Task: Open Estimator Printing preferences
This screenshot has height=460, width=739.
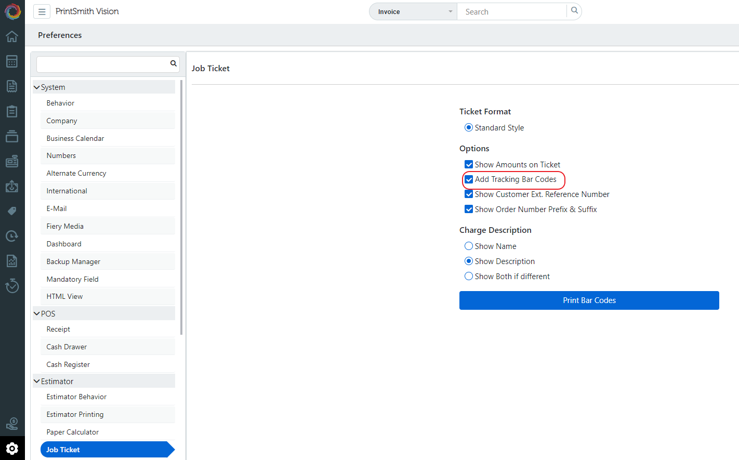Action: [108, 414]
